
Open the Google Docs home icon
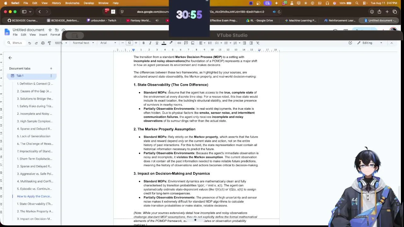coord(7,32)
